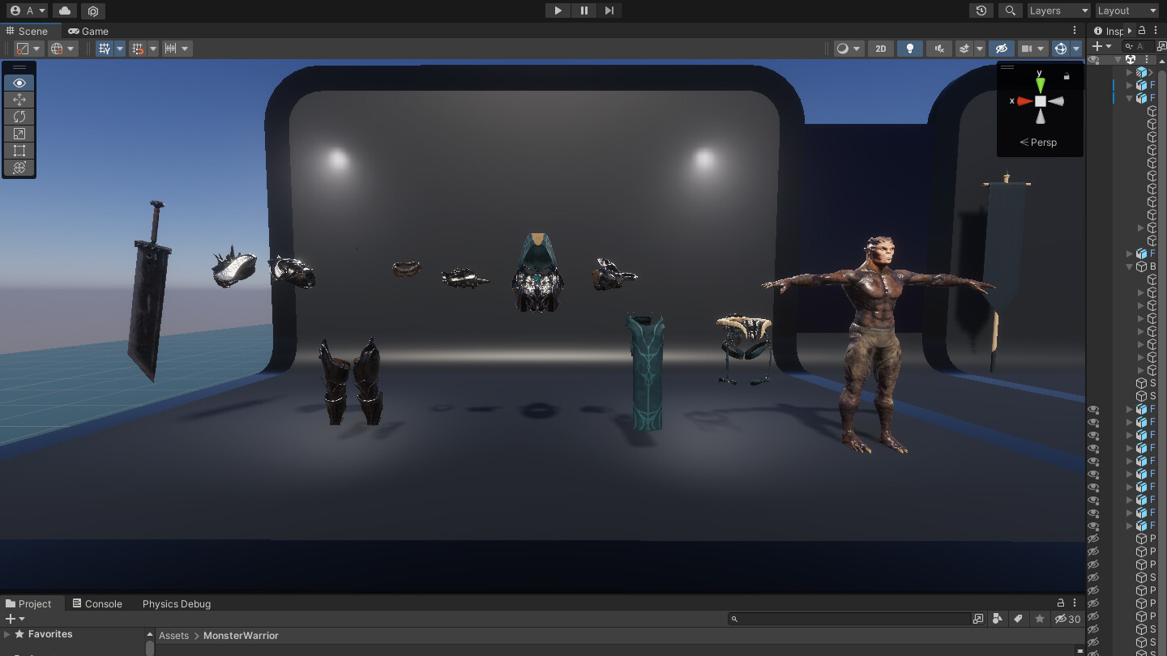Select the Scale tool
Screen dimensions: 1167x656
(19, 134)
